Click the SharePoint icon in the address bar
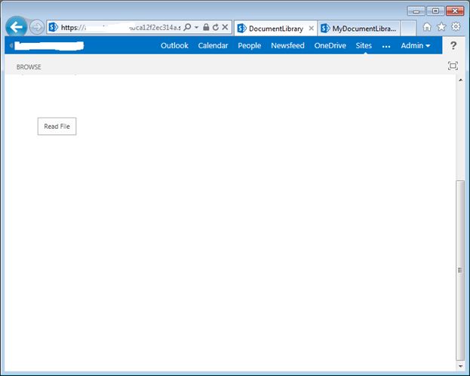The height and width of the screenshot is (376, 470). pos(54,27)
